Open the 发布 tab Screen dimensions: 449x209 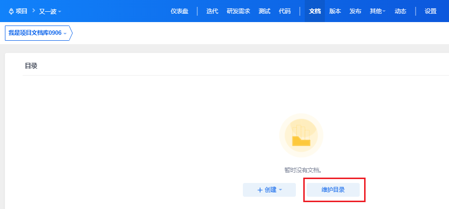point(355,11)
